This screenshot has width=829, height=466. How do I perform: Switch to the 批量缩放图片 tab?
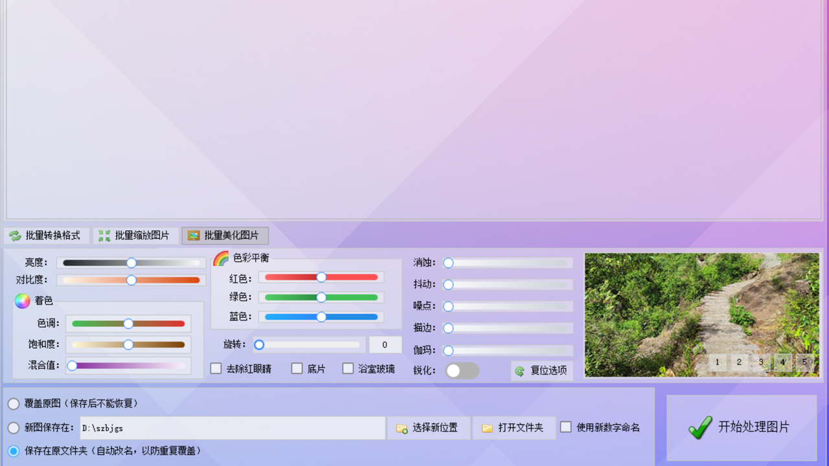pyautogui.click(x=135, y=236)
